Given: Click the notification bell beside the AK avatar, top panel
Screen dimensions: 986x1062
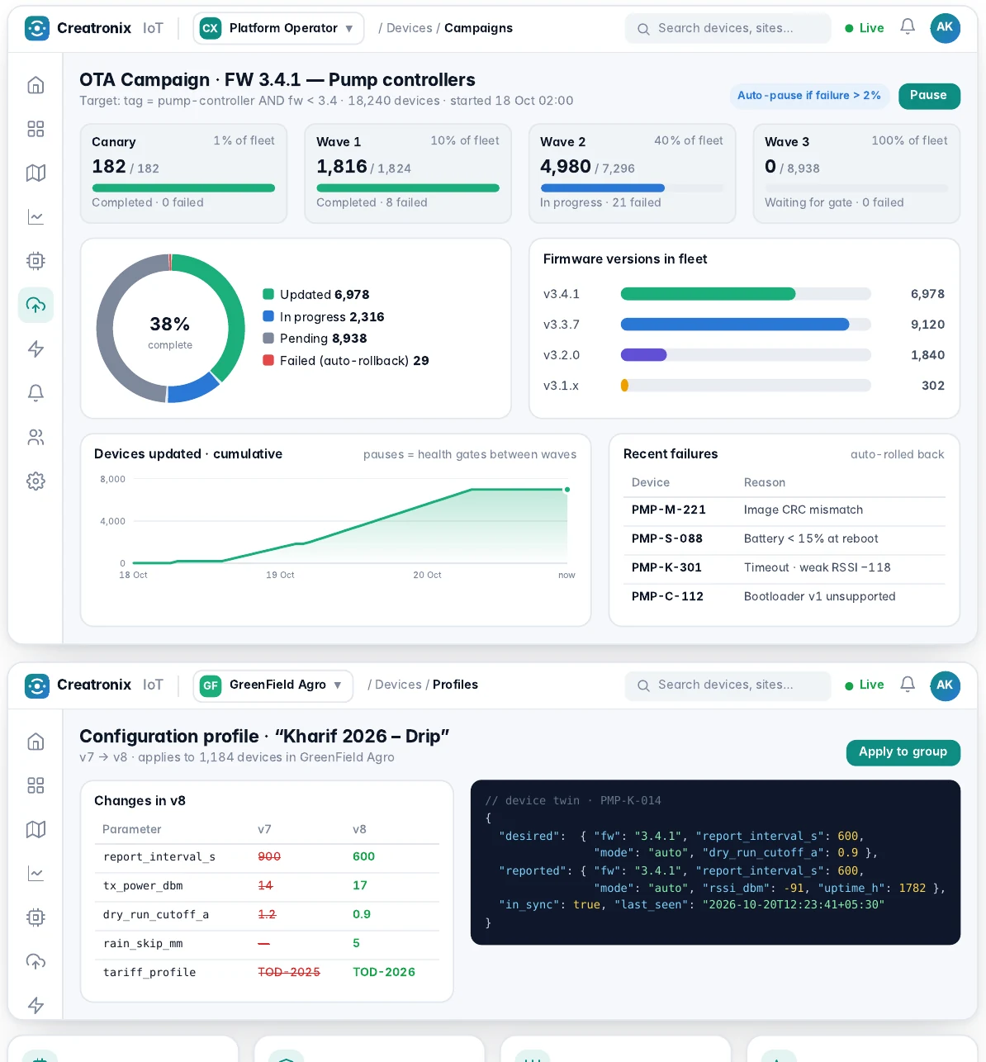Looking at the screenshot, I should 908,27.
